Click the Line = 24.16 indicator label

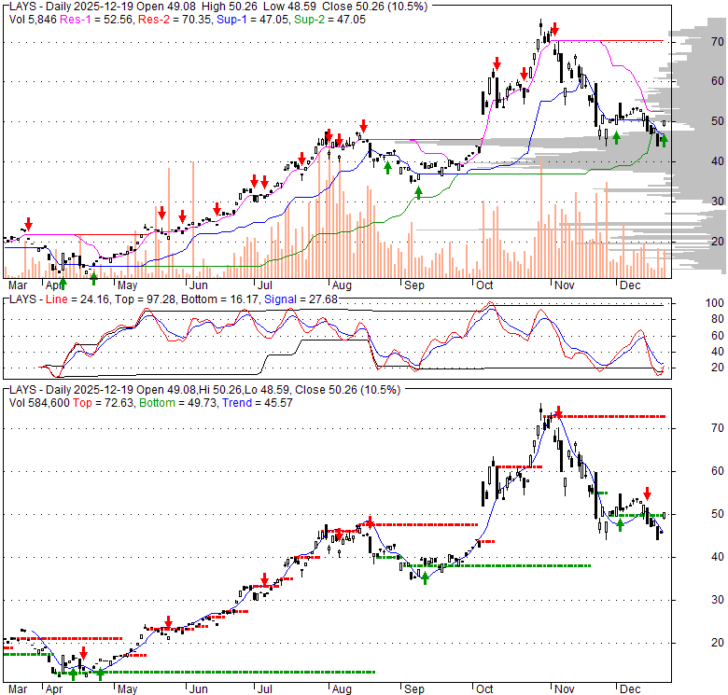click(x=77, y=299)
